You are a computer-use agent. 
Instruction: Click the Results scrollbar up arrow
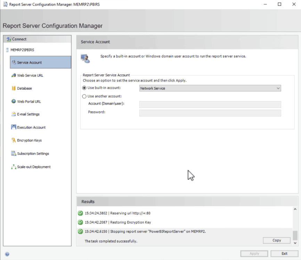pos(295,209)
